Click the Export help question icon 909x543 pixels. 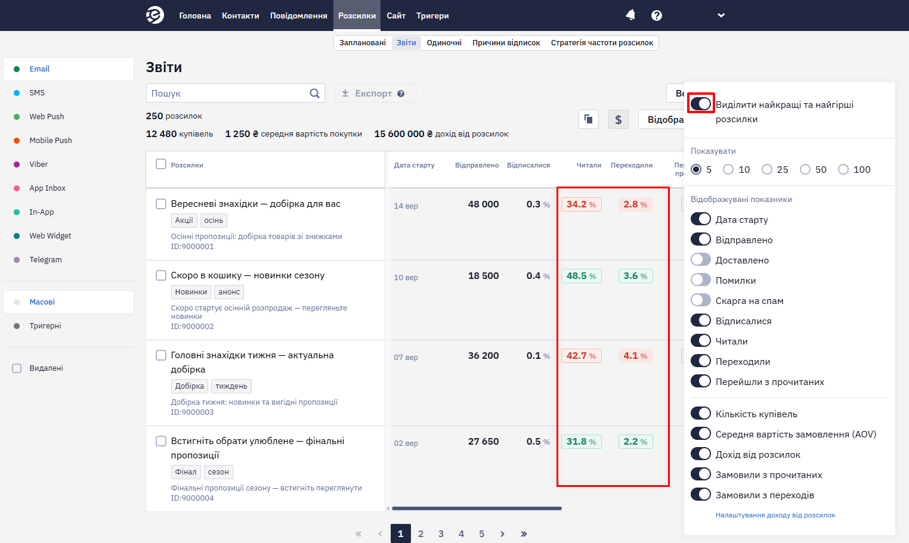point(401,94)
